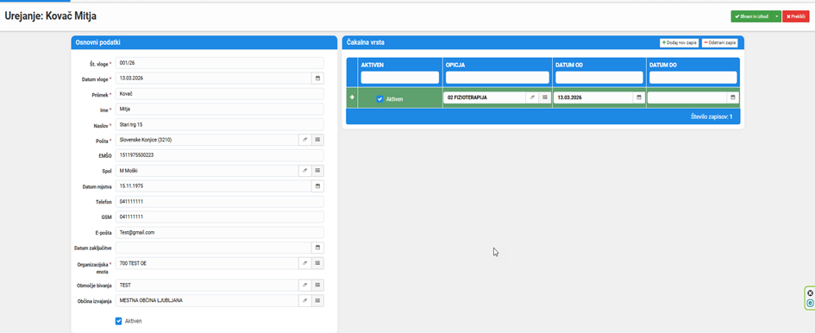Click the OPCIJA column header

[455, 65]
